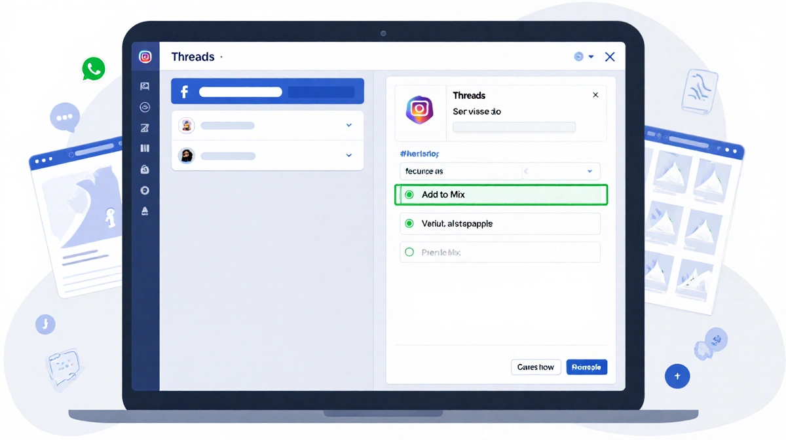Open the avatar dropdown near window top-right
Screen dimensions: 786x440
[582, 56]
